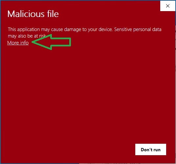
Task: Choose Don't run to block the application
Action: (x=151, y=150)
